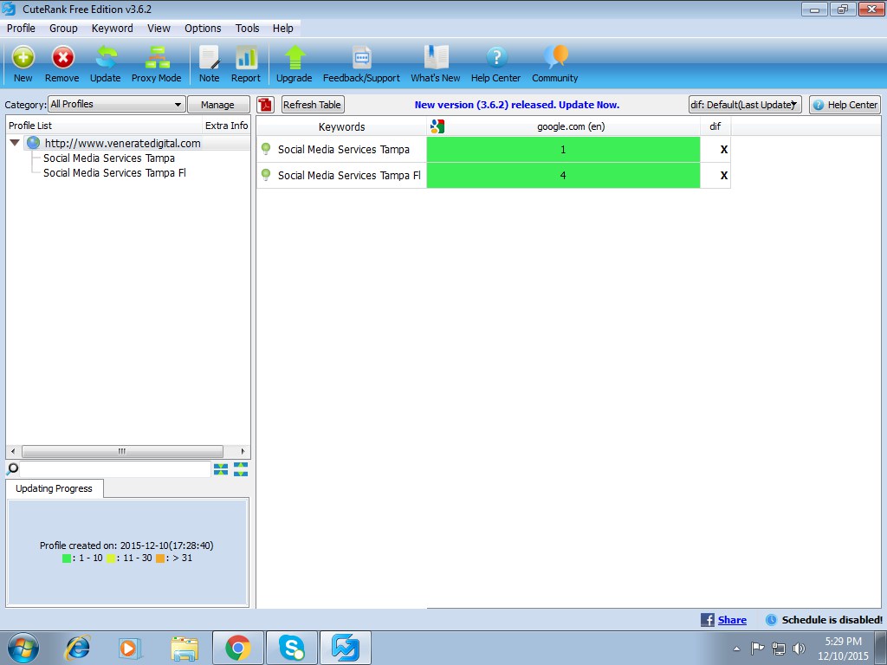Export table using the PDF icon
Viewport: 887px width, 665px height.
[265, 105]
